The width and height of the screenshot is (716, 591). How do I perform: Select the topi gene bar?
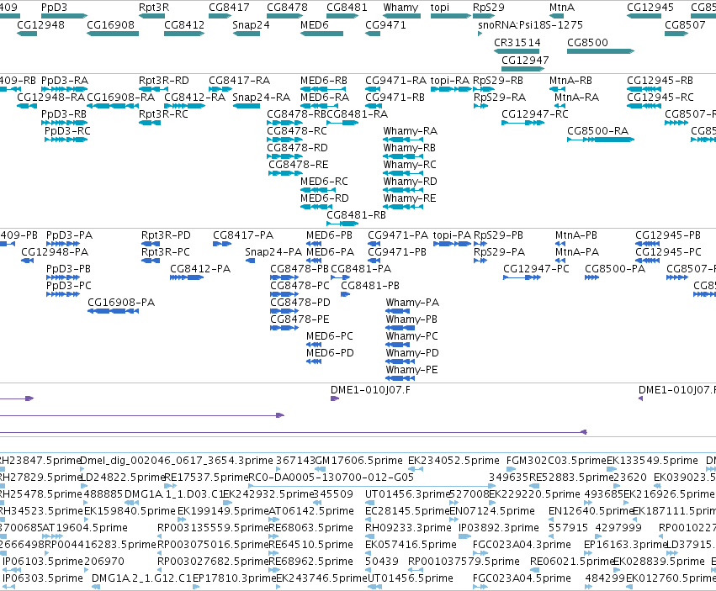[451, 17]
